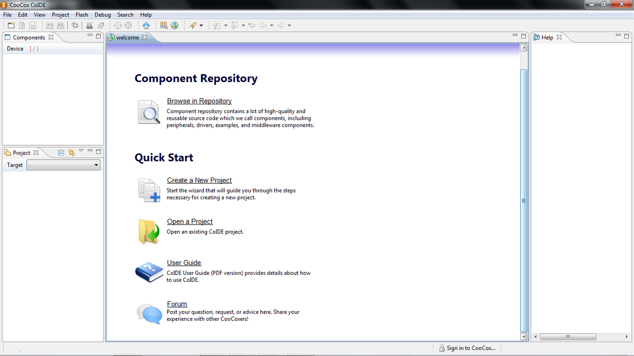Click the Back navigation arrow icon
This screenshot has width=634, height=356.
pyautogui.click(x=263, y=25)
